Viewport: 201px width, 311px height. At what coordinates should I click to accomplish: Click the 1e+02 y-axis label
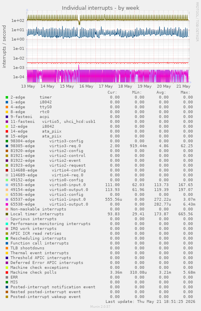pos(18,20)
